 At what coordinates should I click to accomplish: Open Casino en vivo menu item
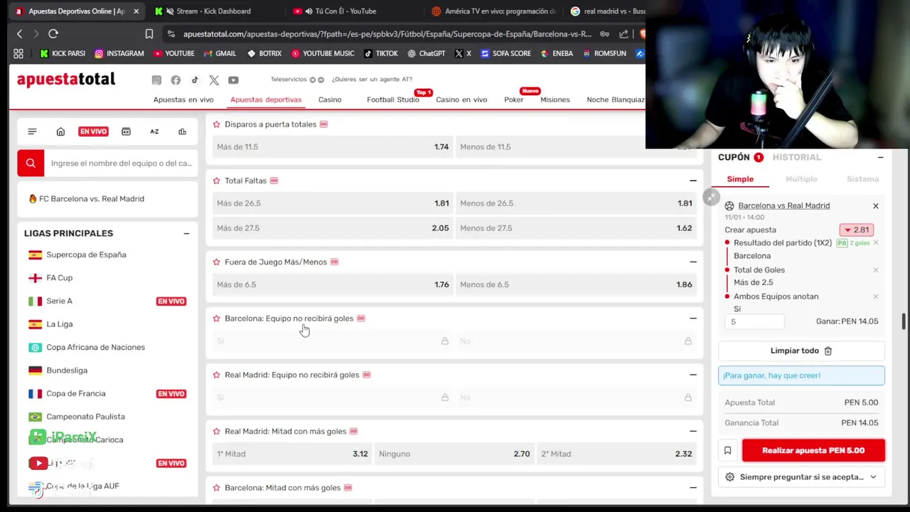461,100
